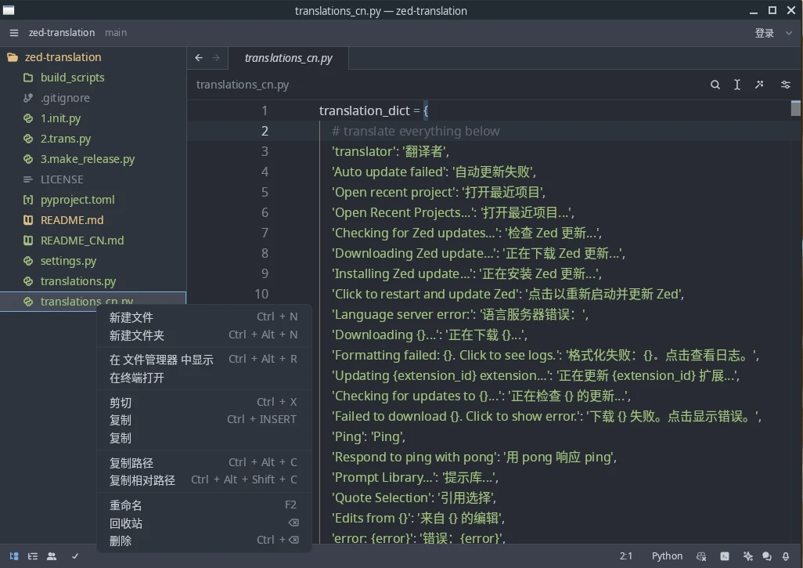Open buffer search magnifier icon
This screenshot has height=568, width=803.
(x=715, y=85)
